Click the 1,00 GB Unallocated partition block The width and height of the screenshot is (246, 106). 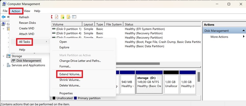pyautogui.click(x=171, y=84)
